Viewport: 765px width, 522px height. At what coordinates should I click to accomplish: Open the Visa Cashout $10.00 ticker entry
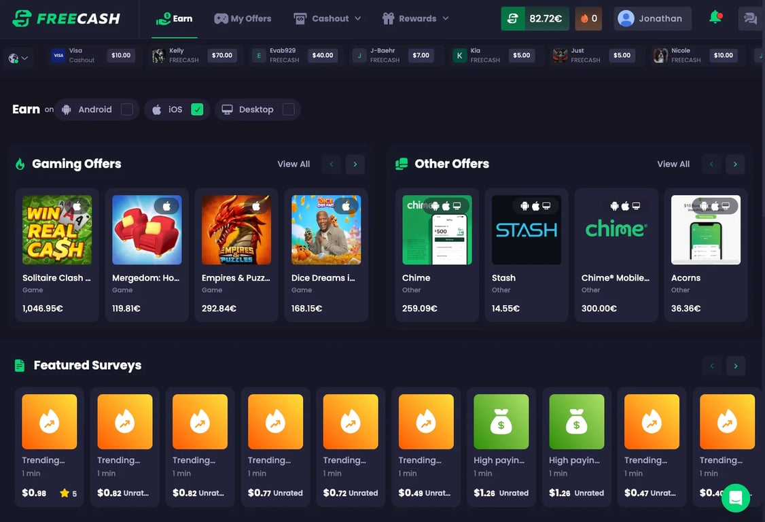tap(93, 56)
